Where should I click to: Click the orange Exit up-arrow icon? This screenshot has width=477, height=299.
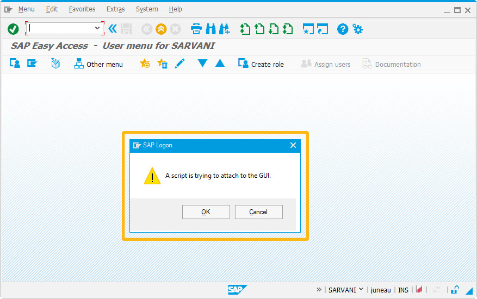click(x=161, y=29)
